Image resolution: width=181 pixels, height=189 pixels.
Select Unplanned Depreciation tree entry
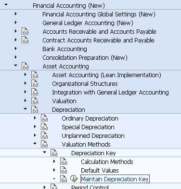click(93, 135)
